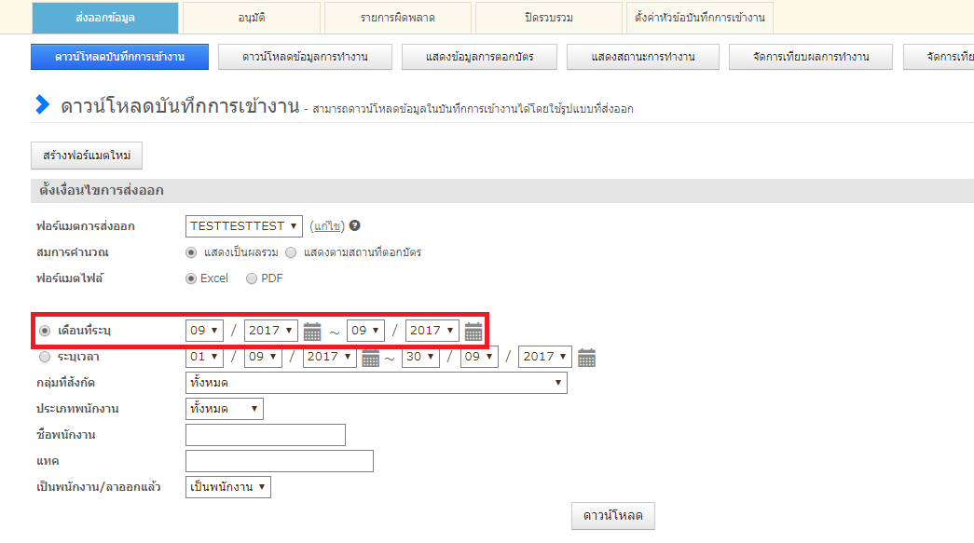Click the ดาวน์โหลด button
Image resolution: width=974 pixels, height=543 pixels.
(612, 516)
